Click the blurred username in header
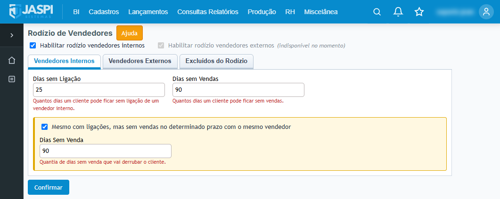 coord(455,12)
